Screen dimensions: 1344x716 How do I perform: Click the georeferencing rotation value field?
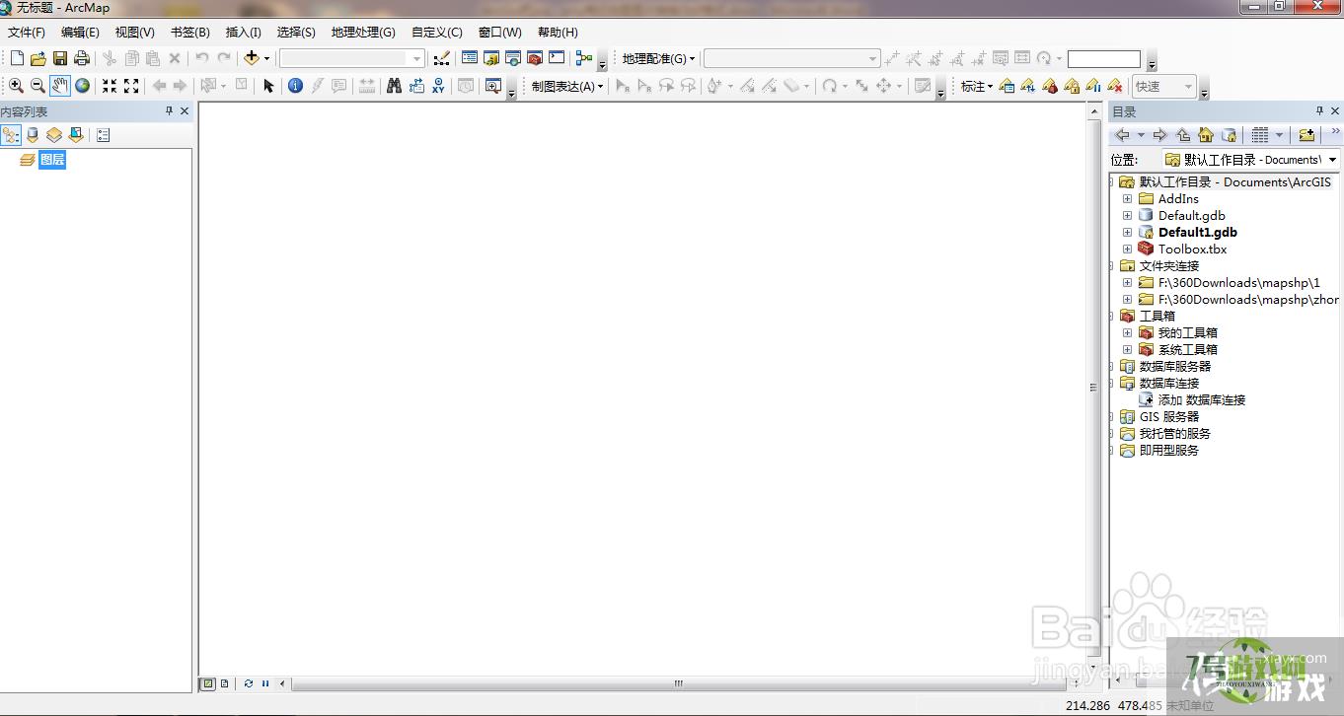pos(1103,59)
